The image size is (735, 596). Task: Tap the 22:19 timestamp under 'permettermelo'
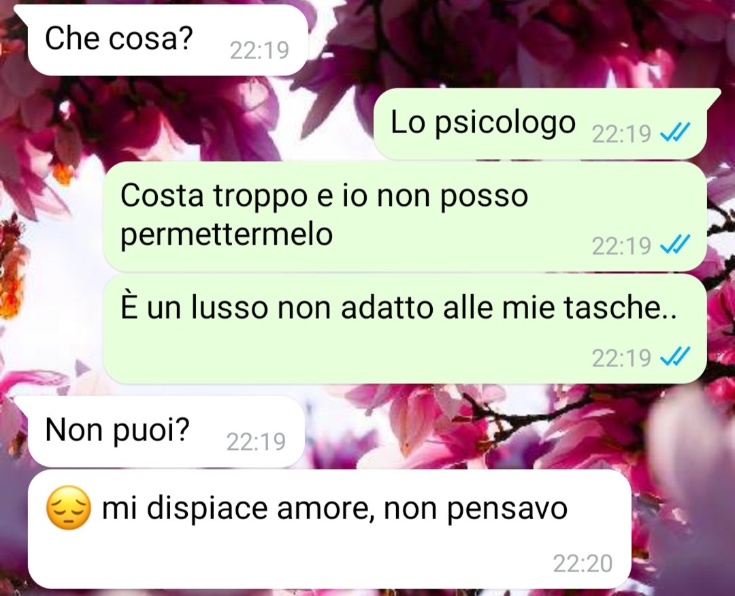coord(621,246)
